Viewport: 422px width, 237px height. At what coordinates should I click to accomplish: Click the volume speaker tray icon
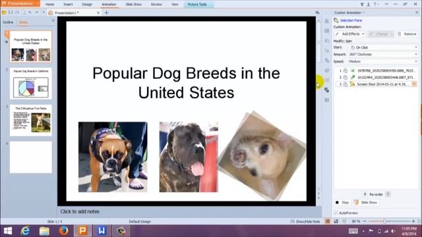[393, 231]
